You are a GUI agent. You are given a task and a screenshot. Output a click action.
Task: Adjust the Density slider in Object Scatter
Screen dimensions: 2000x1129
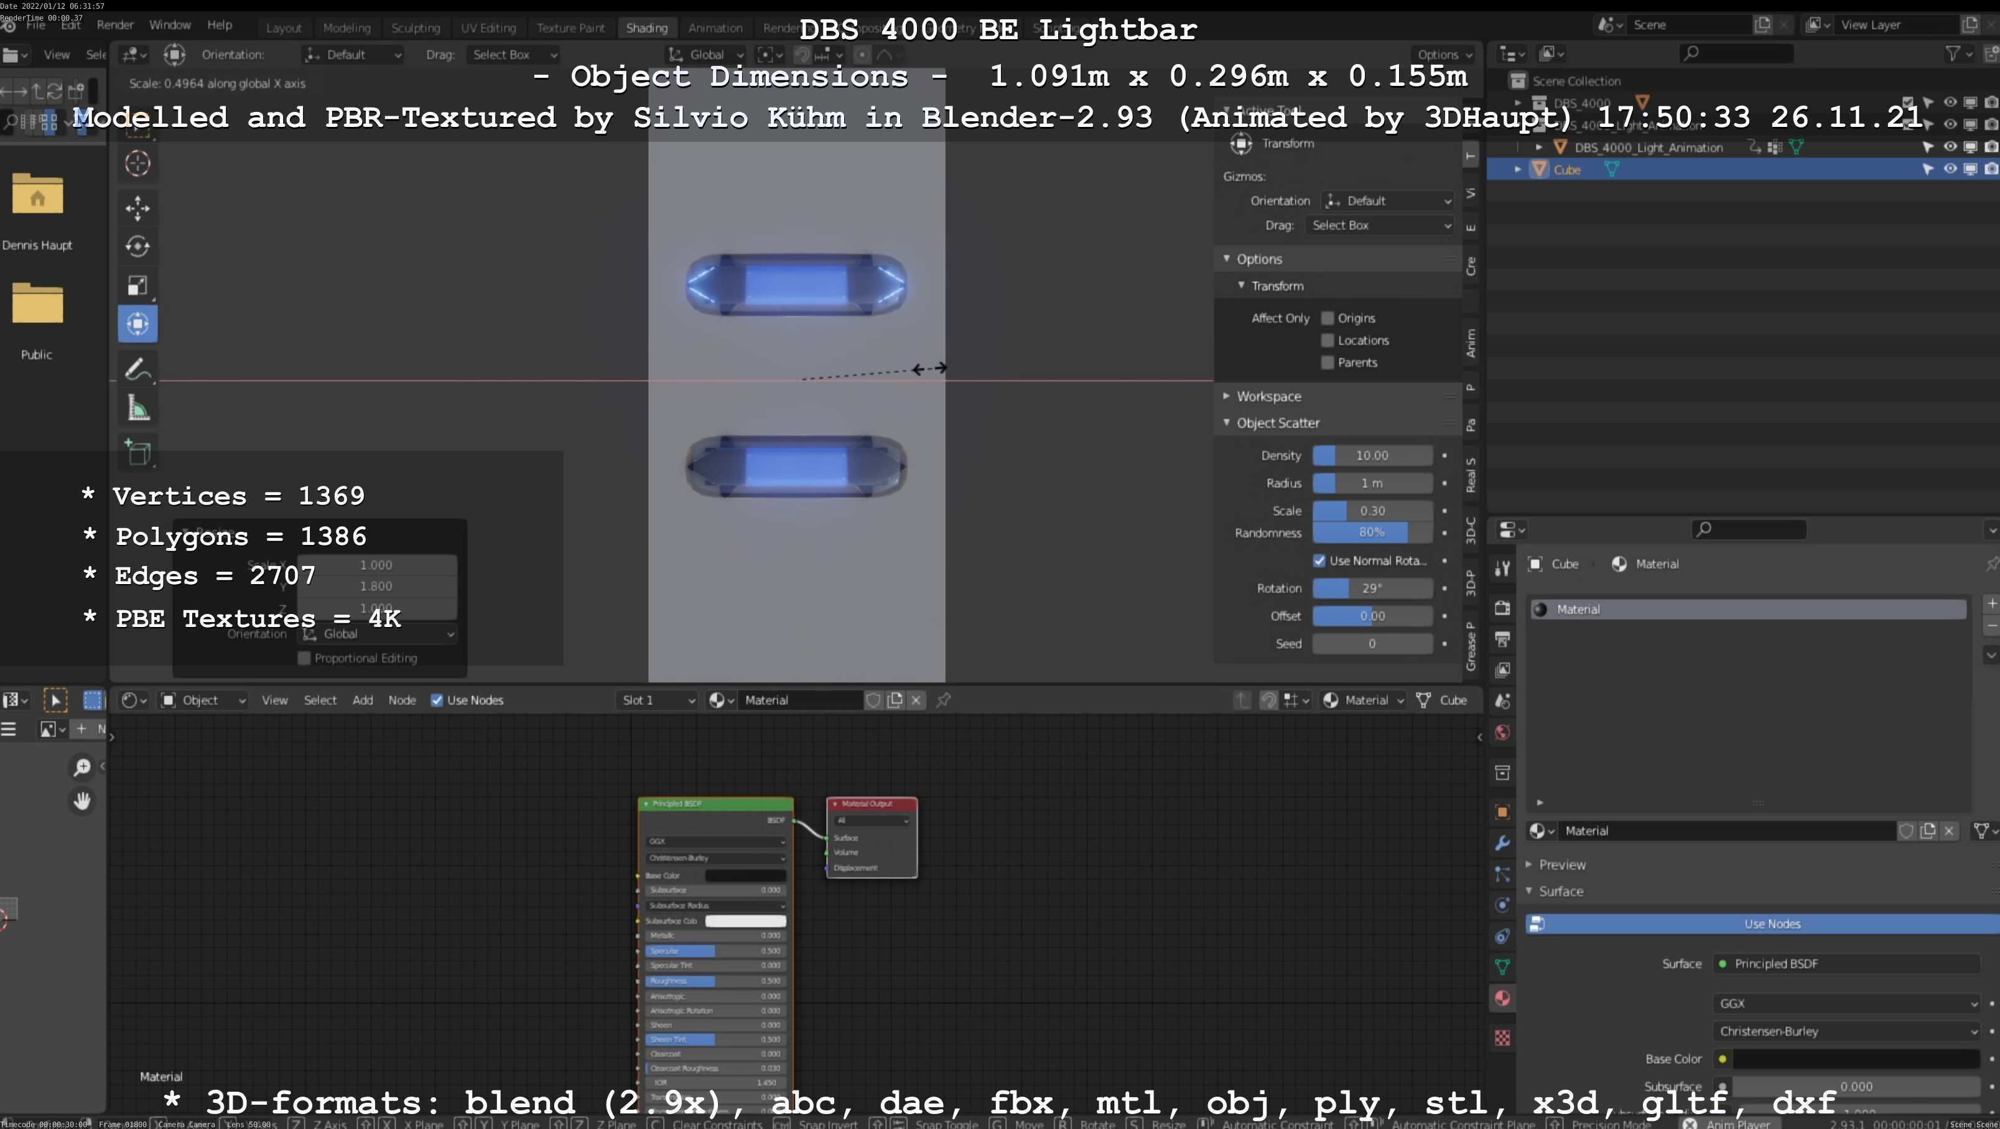click(1372, 456)
